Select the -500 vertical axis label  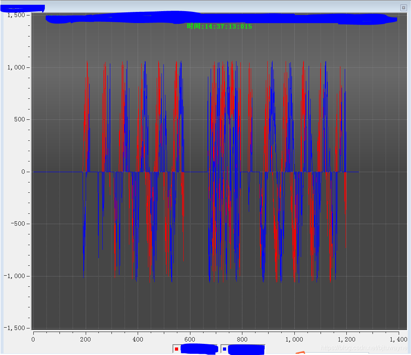pyautogui.click(x=18, y=224)
